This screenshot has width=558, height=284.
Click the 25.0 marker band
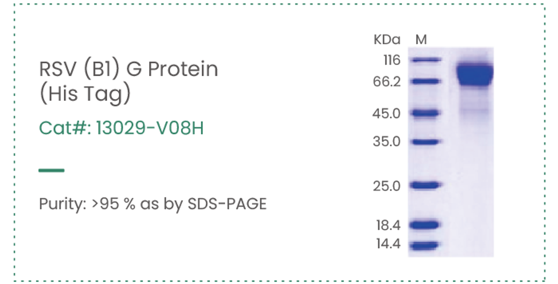(425, 185)
